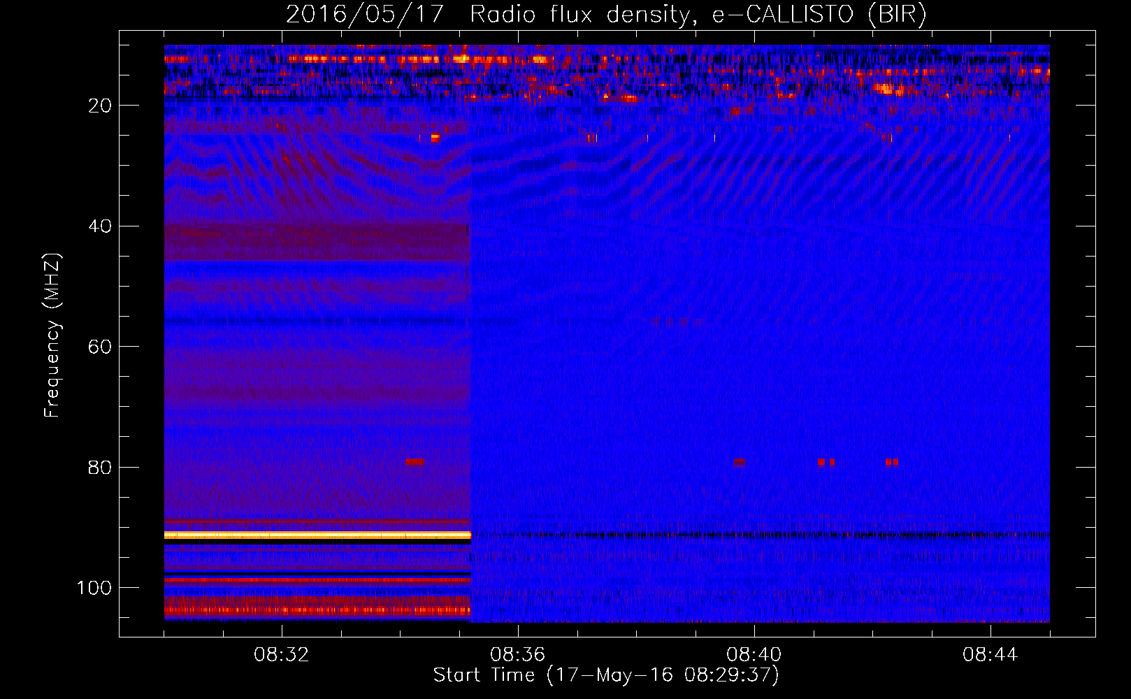Click the 80 MHz frequency tick label
1131x699 pixels.
click(x=101, y=467)
